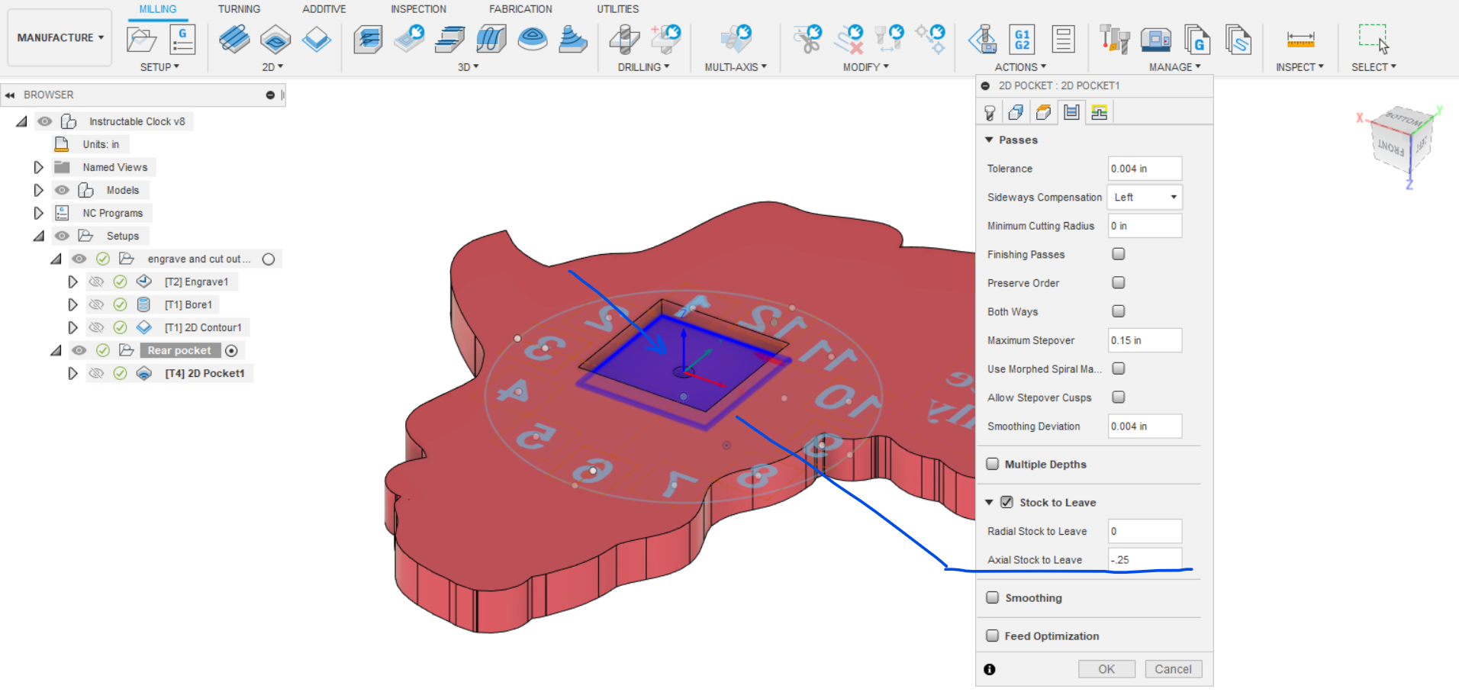Viewport: 1459px width, 692px height.
Task: Click the Trim toolpath scissors icon
Action: [x=807, y=39]
